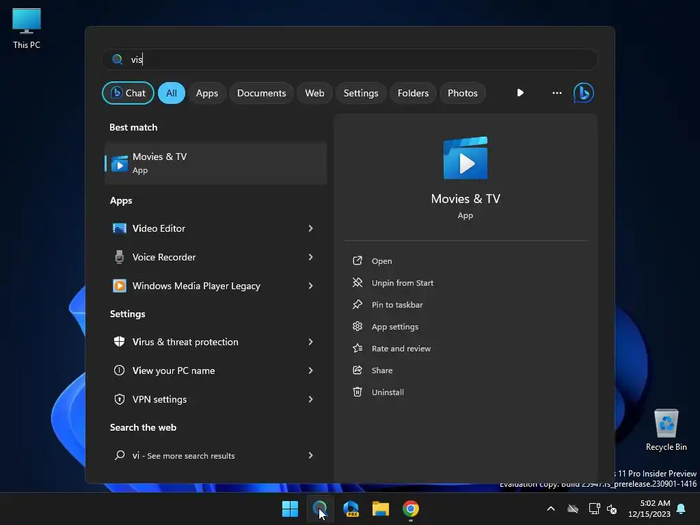700x525 pixels.
Task: Click the Movies & TV icon in Best match
Action: click(119, 164)
